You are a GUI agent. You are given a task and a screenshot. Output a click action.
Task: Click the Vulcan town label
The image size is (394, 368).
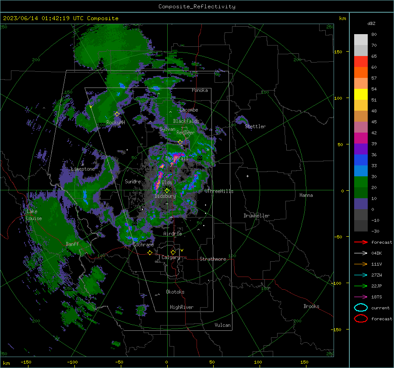coord(222,325)
